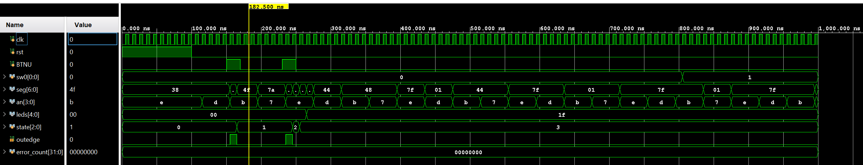Click the 100.000 ns ruler mark

coord(210,28)
